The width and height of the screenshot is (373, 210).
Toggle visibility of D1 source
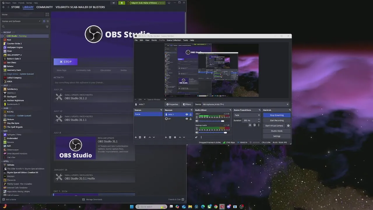[x=187, y=119]
